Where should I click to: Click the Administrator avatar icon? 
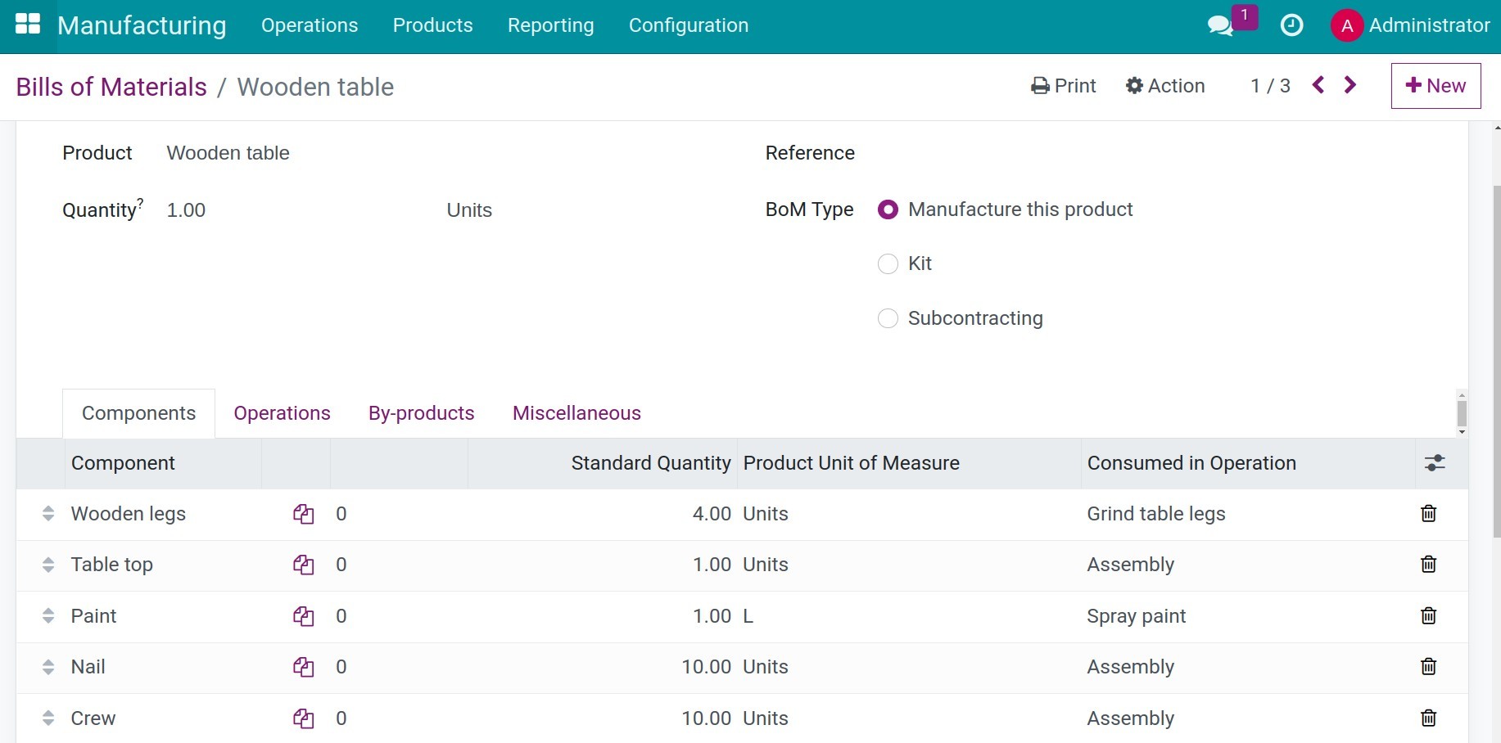pyautogui.click(x=1347, y=25)
